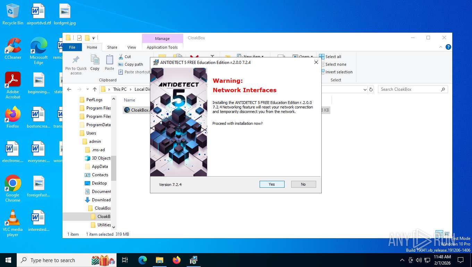The height and width of the screenshot is (267, 472).
Task: Show hidden system tray icons
Action: [402, 260]
